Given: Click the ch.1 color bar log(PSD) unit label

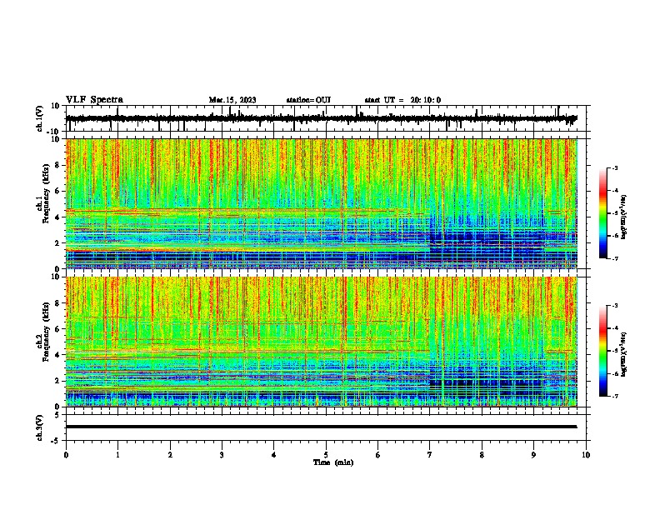Looking at the screenshot, I should (624, 217).
